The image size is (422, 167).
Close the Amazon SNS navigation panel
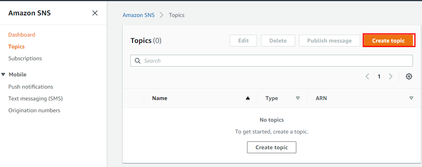95,13
